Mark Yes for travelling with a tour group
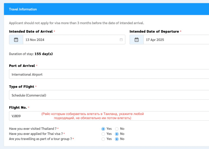Screen dimensions: 209x149 103,139
